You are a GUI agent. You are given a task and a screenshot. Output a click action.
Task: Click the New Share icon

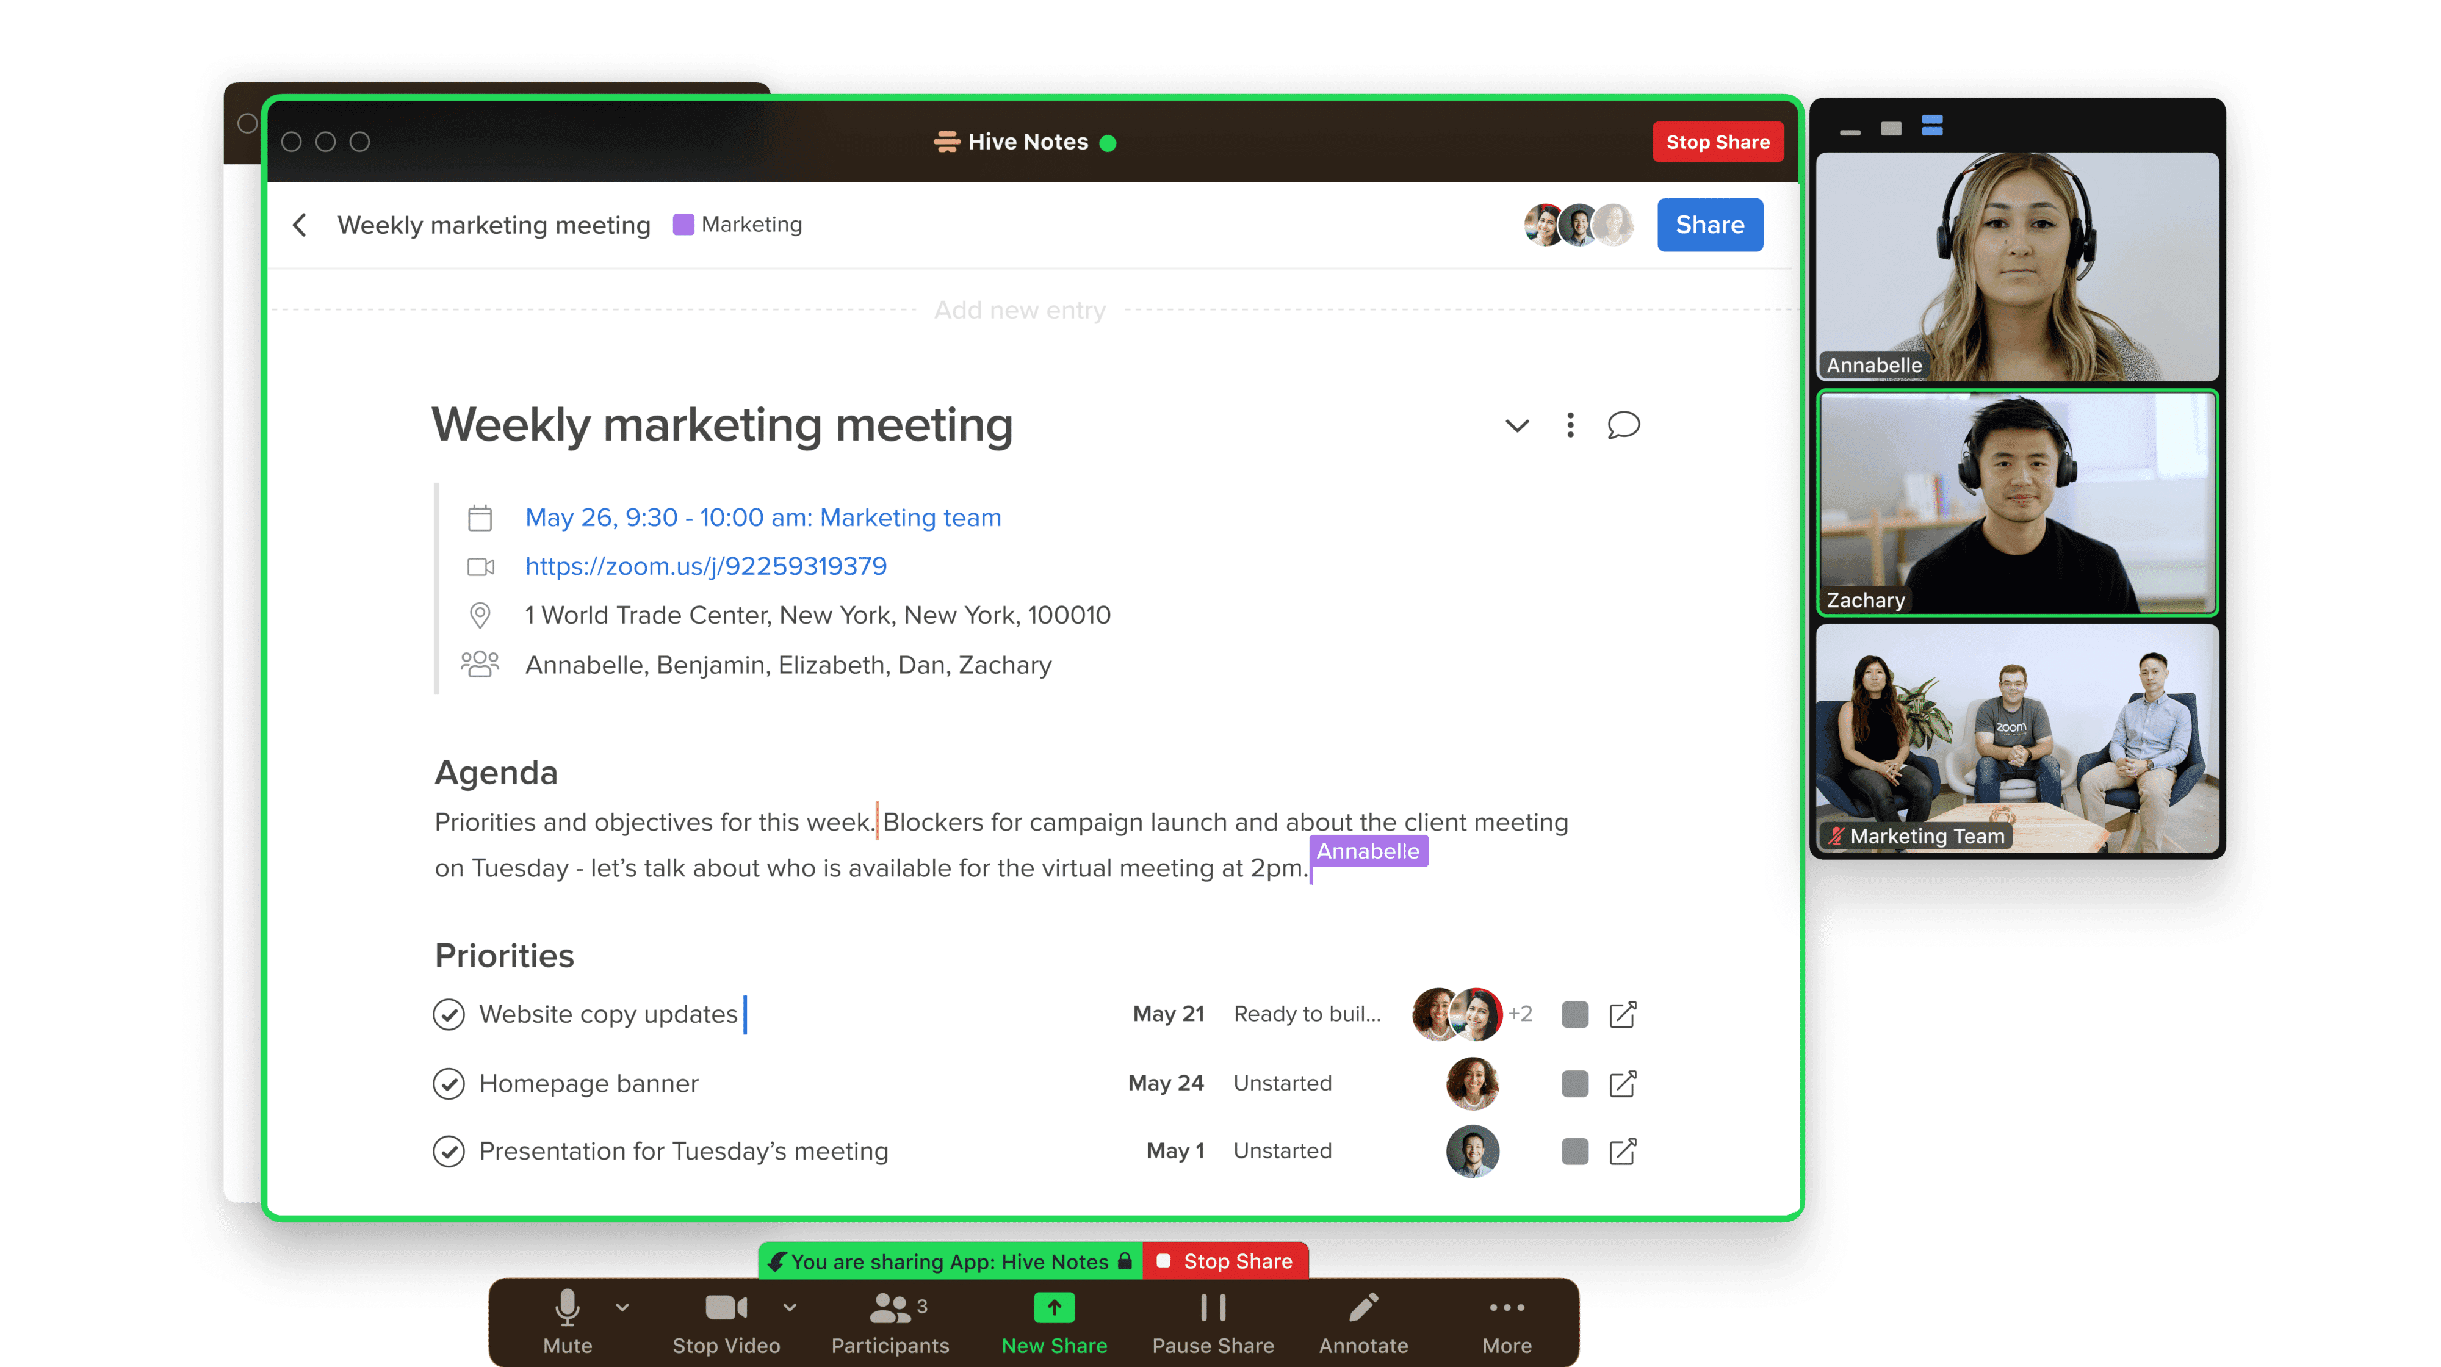pyautogui.click(x=1054, y=1308)
